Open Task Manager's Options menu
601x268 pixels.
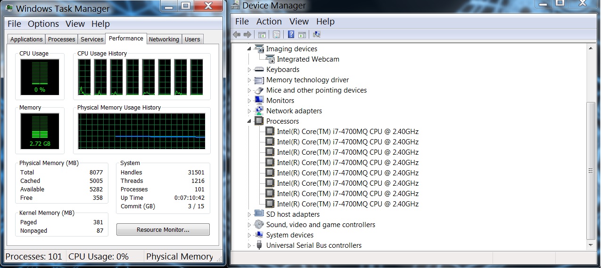(x=43, y=24)
